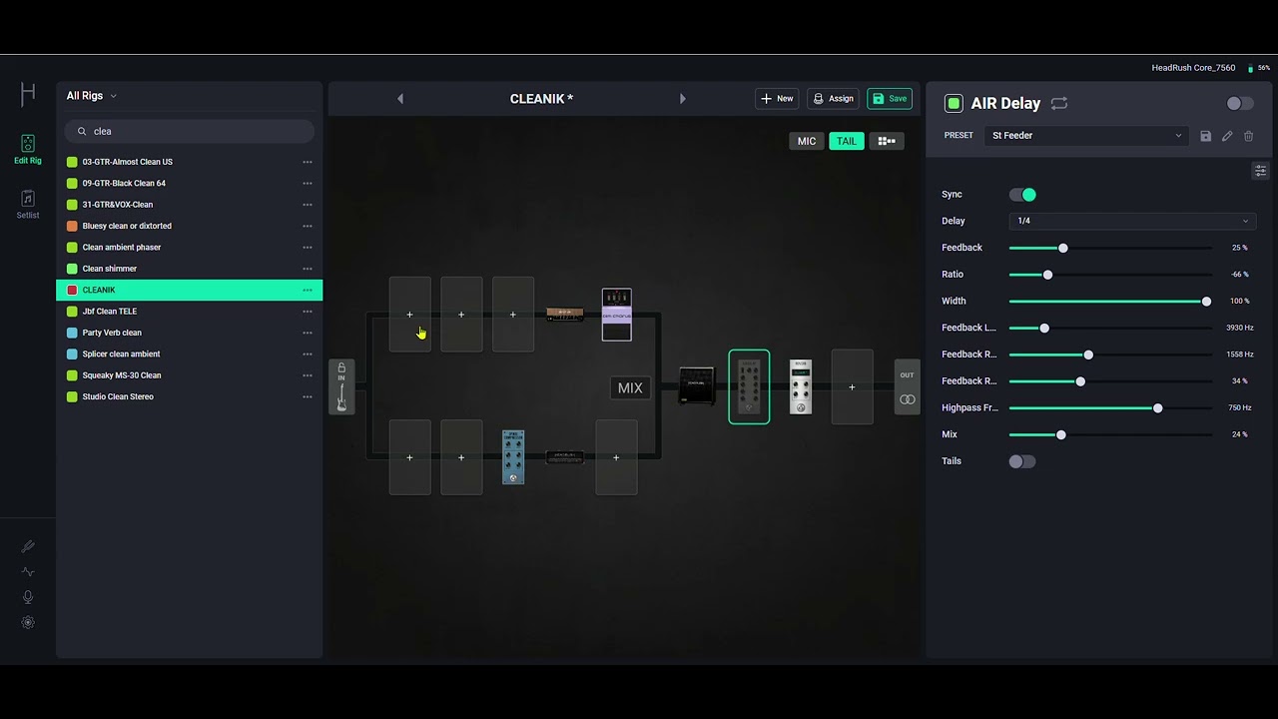Select the OUT stereo output block
This screenshot has height=719, width=1278.
click(907, 387)
